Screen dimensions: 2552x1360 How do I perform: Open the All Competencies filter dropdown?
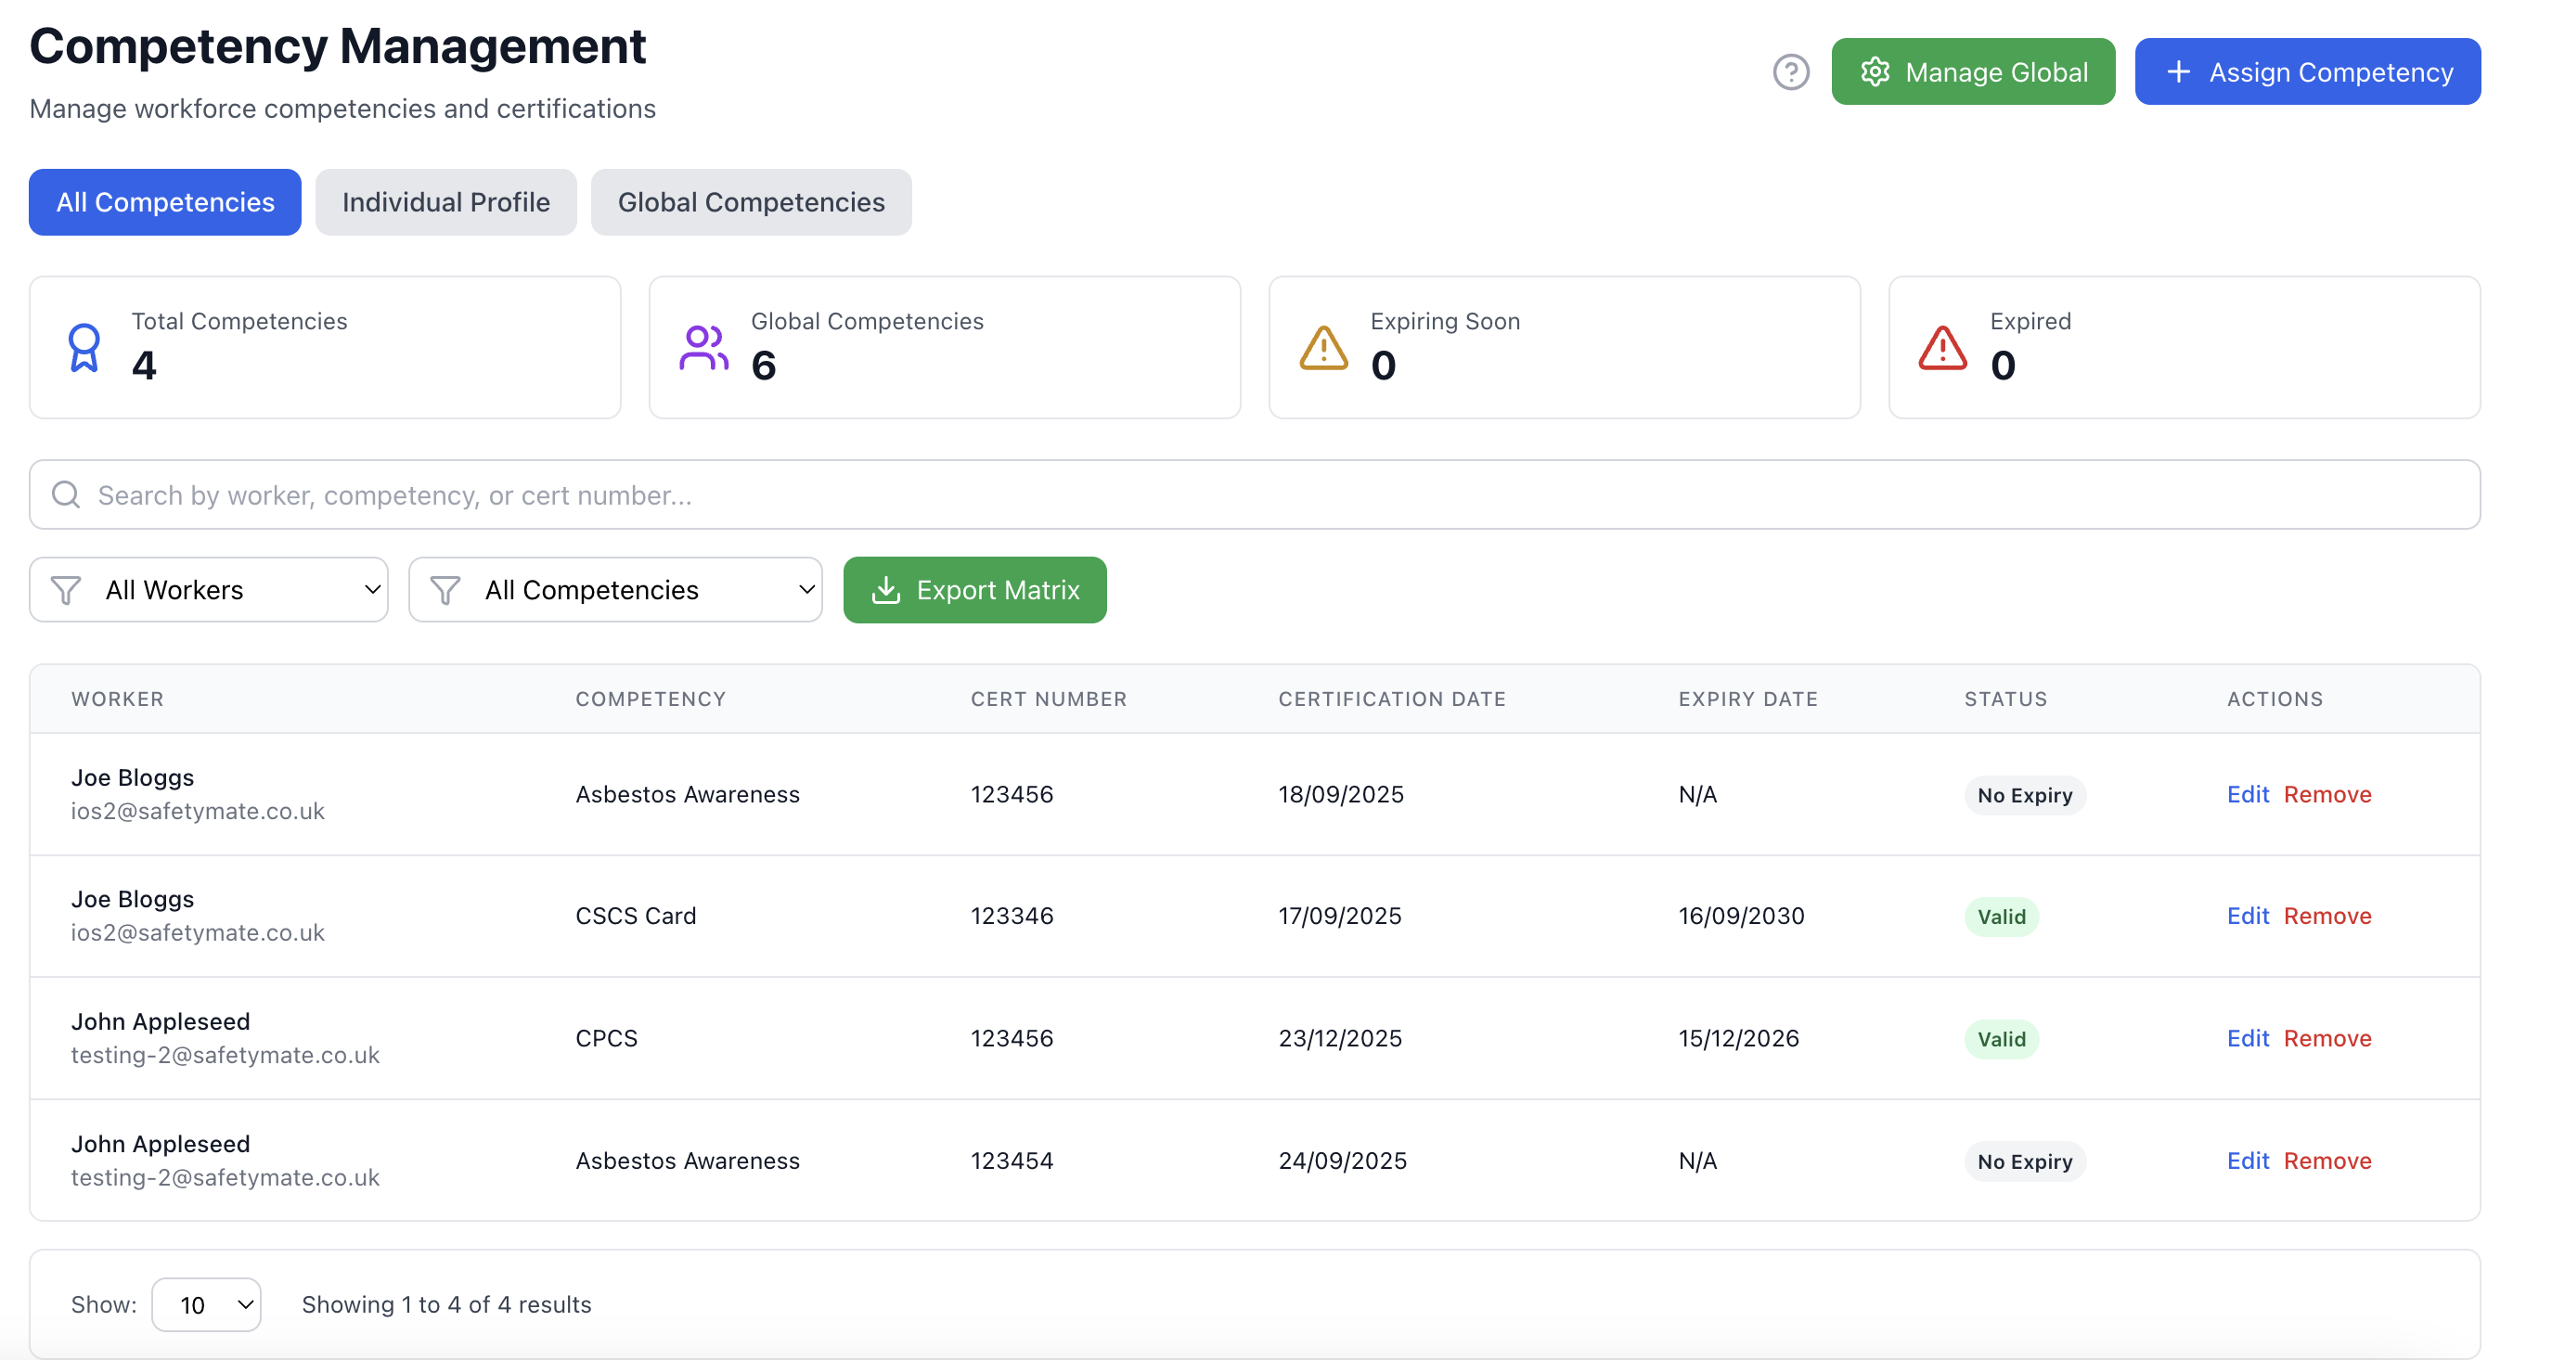[x=614, y=589]
